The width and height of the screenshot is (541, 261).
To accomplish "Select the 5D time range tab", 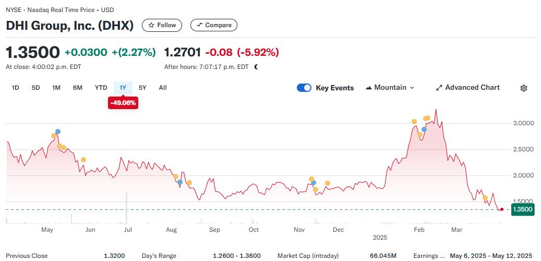I will click(x=35, y=88).
